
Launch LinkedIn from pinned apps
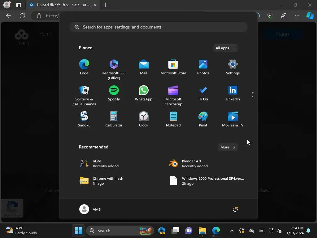tap(233, 93)
